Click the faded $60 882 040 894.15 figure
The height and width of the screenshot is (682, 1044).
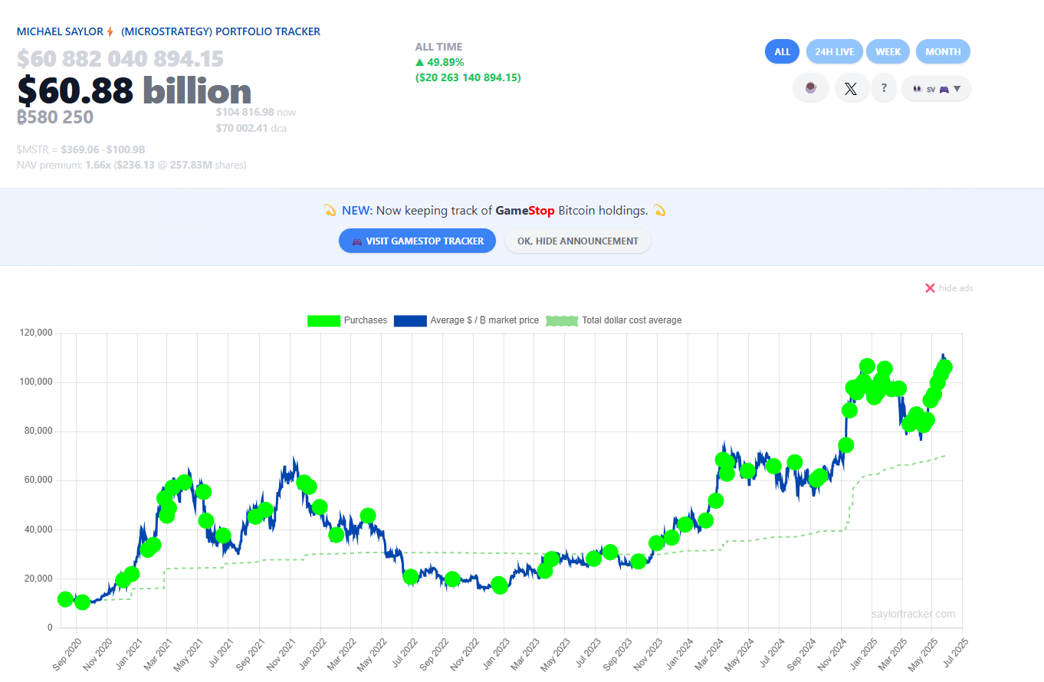120,59
